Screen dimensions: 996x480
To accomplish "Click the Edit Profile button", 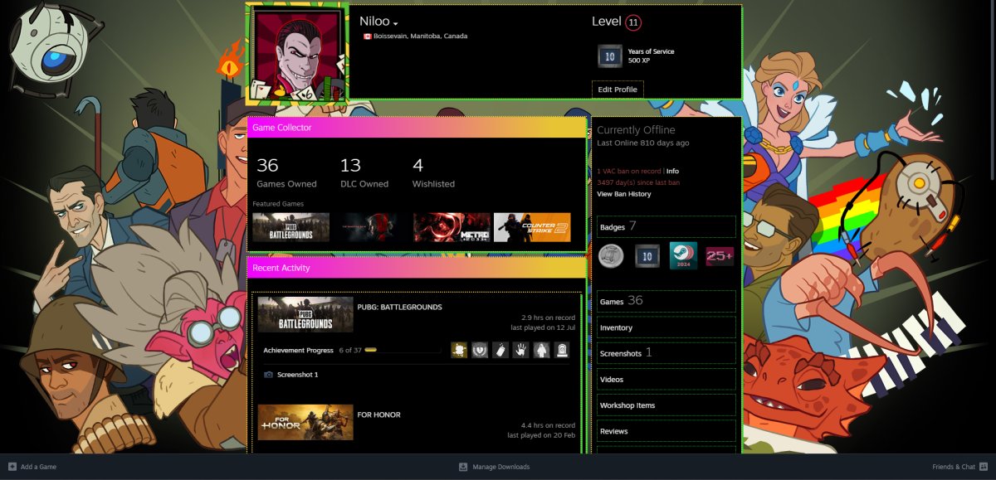I will coord(618,89).
